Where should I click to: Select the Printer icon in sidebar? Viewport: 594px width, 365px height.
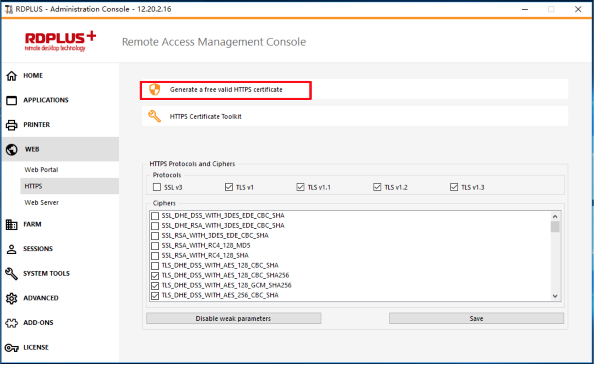click(x=12, y=125)
